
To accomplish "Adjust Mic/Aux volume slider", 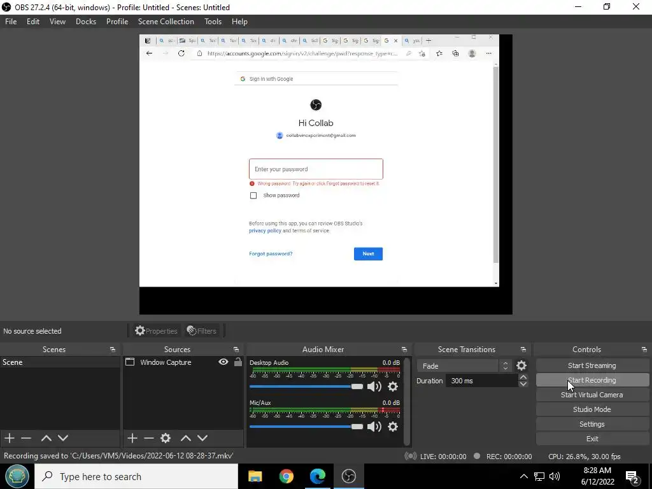I will pyautogui.click(x=306, y=427).
